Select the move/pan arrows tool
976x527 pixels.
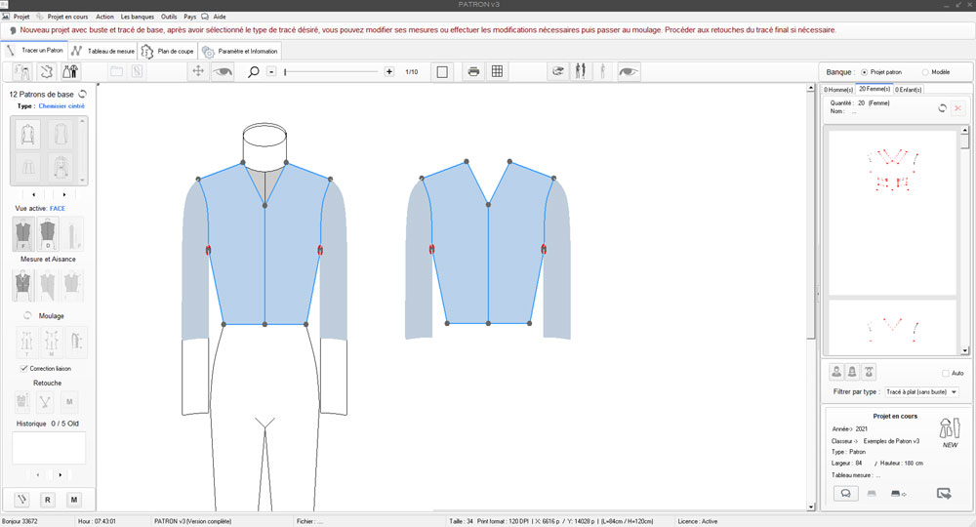click(197, 71)
